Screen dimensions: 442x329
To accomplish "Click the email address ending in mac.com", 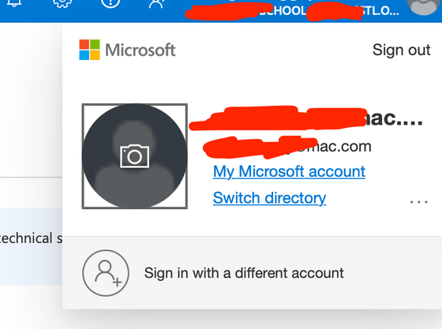I will coord(287,147).
